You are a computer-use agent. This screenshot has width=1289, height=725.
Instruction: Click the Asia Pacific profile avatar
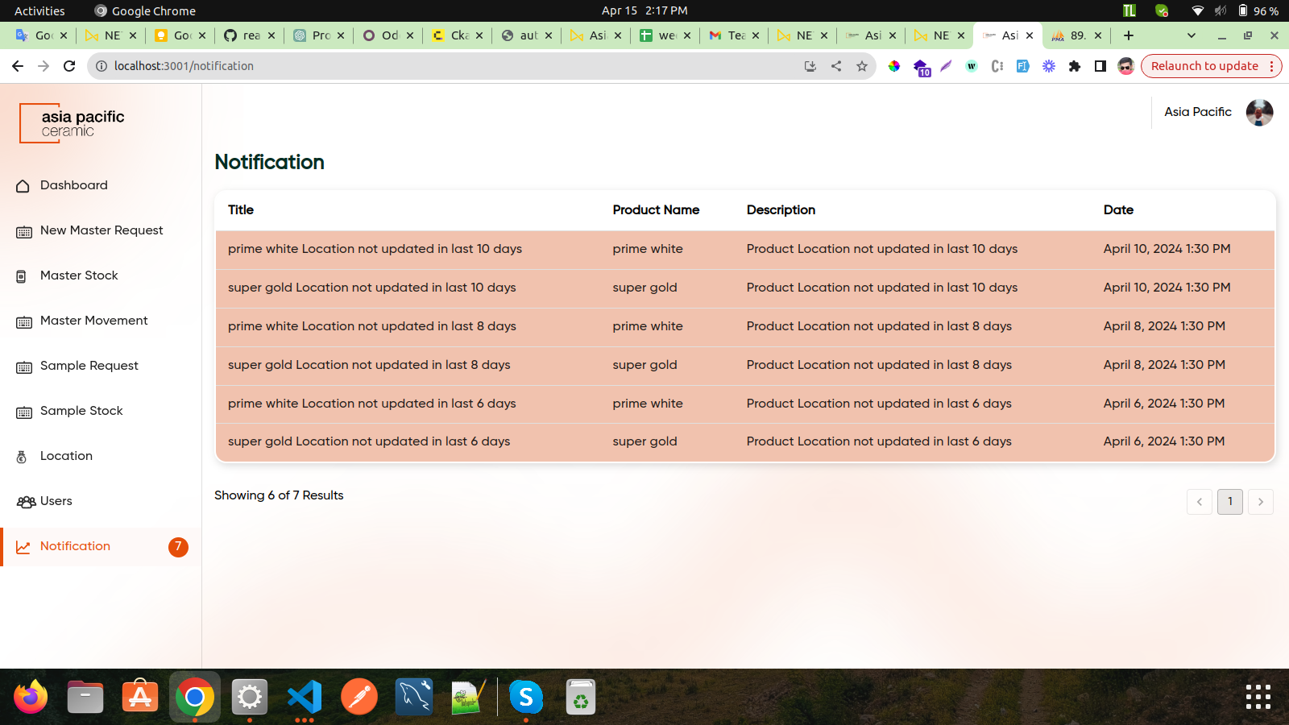coord(1259,113)
